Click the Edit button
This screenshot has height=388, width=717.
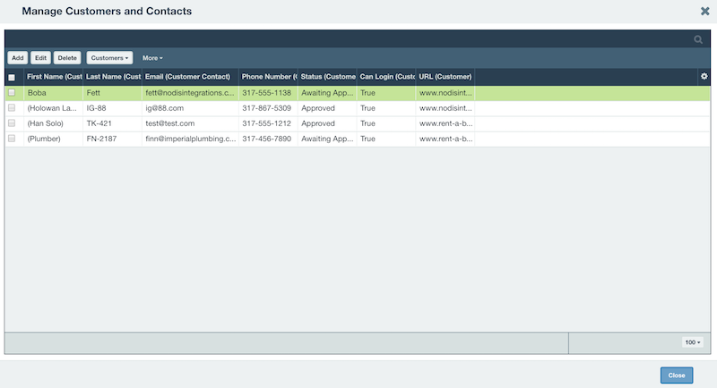click(40, 58)
